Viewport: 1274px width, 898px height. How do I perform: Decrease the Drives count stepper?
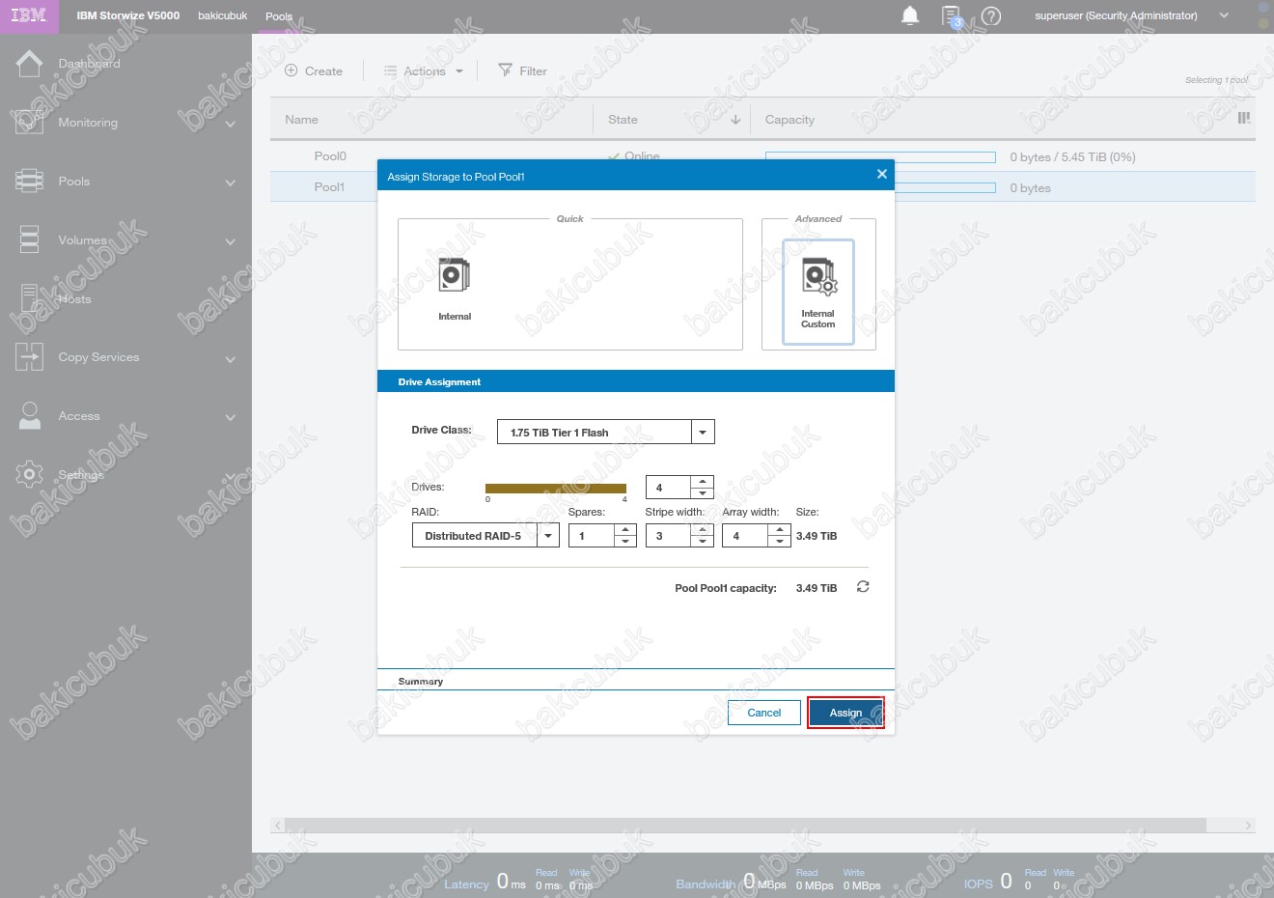703,493
